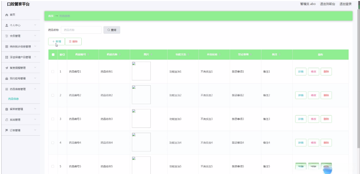Click 修改 for row 药品编号1
Screen dimensions: 360x174
(x=313, y=71)
